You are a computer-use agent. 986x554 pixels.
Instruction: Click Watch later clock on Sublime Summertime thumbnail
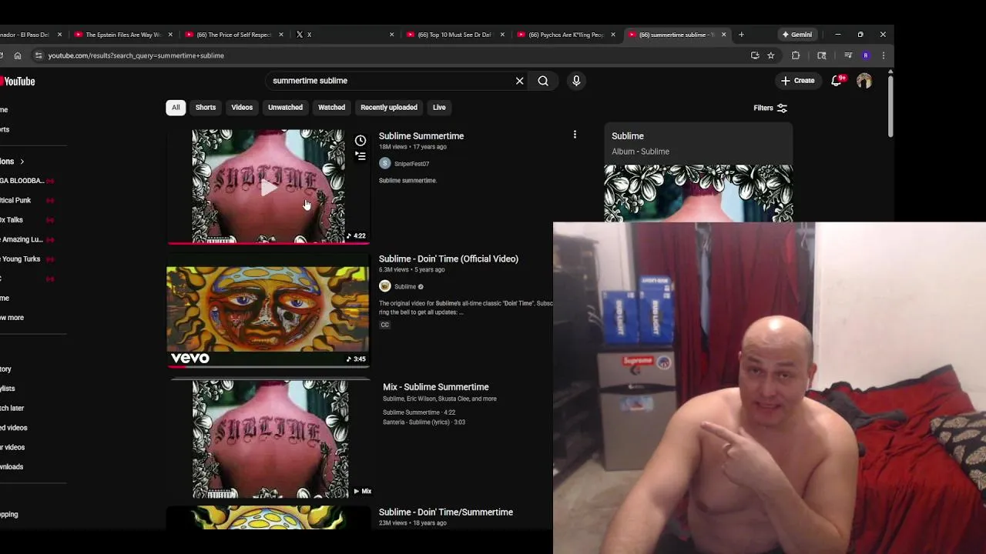[x=360, y=140]
